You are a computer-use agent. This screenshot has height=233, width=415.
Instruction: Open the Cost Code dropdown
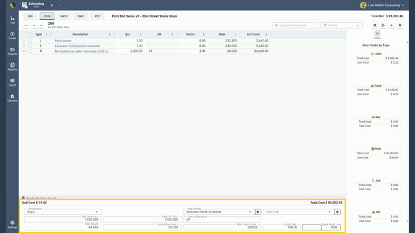[x=298, y=212]
